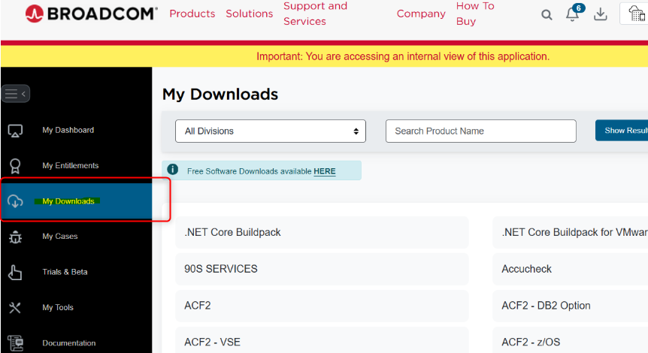Open the Support and Services menu
The height and width of the screenshot is (353, 648).
click(315, 14)
